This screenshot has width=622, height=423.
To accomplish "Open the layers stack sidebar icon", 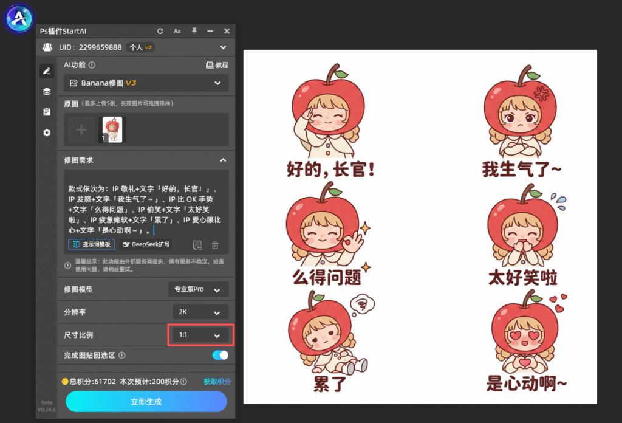I will click(x=47, y=92).
